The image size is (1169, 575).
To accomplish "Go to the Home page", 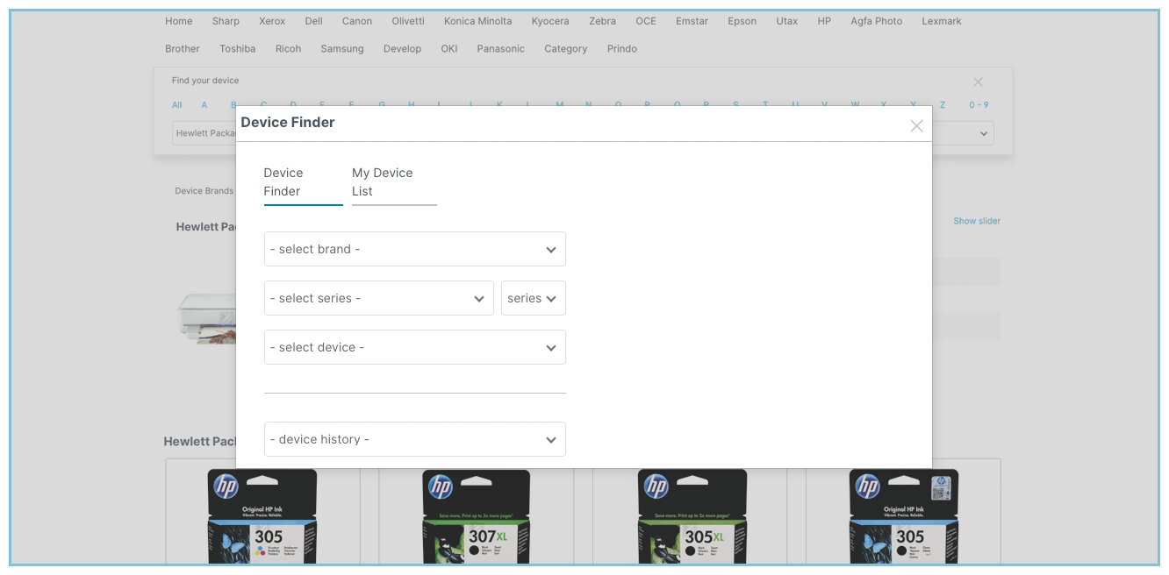I will tap(179, 21).
